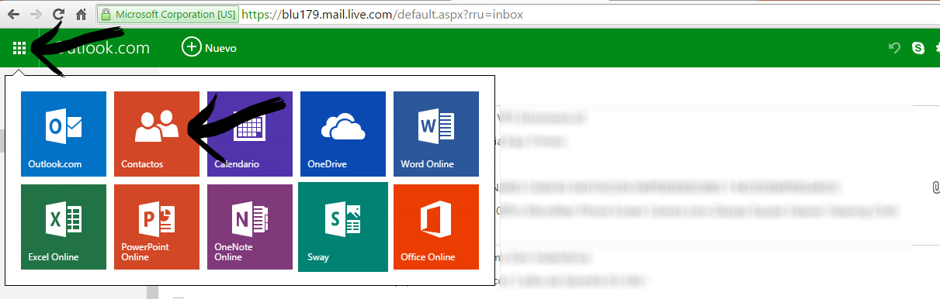Open the Calendario tile
The width and height of the screenshot is (940, 299).
[x=250, y=134]
